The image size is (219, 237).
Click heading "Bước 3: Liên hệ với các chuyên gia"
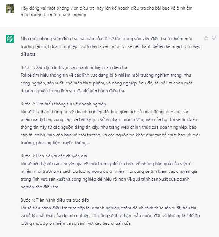coord(54,156)
